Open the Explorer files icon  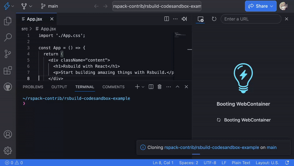pos(8,21)
